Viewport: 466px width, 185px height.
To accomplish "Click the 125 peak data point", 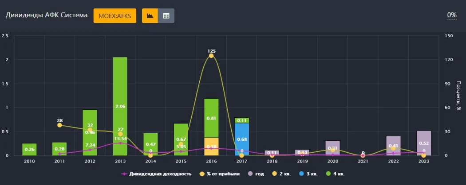I will [x=211, y=56].
